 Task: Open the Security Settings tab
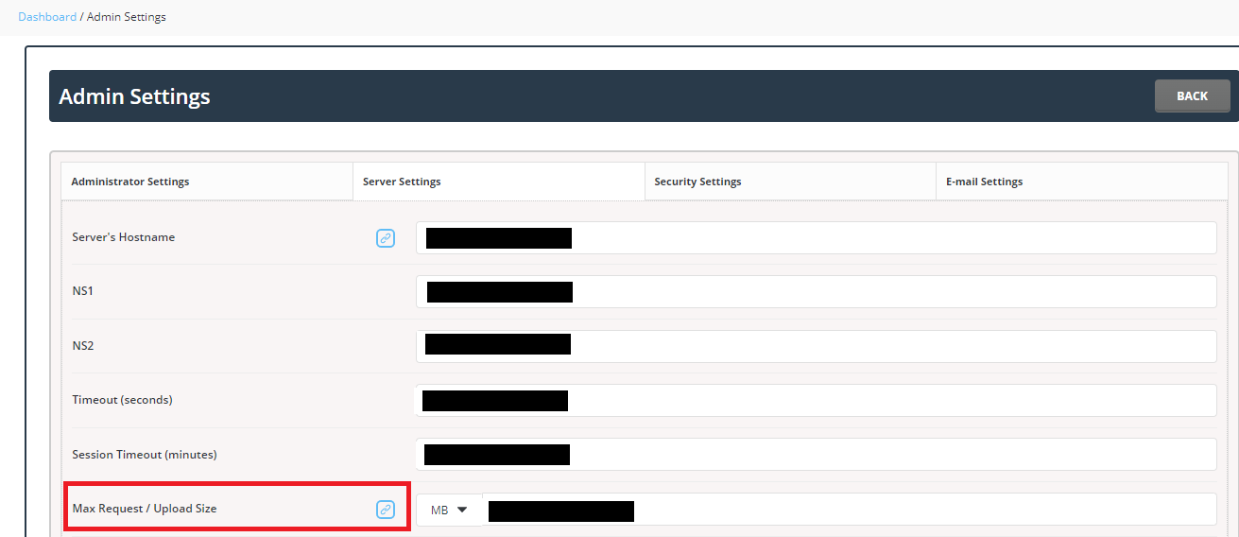pyautogui.click(x=697, y=182)
